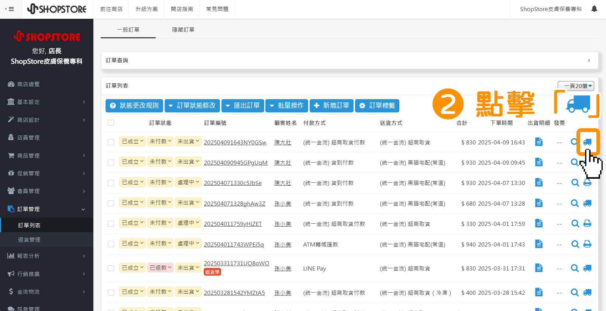The height and width of the screenshot is (311, 606).
Task: Click magnifier icon for order 202504011759yHiZET
Action: (575, 223)
